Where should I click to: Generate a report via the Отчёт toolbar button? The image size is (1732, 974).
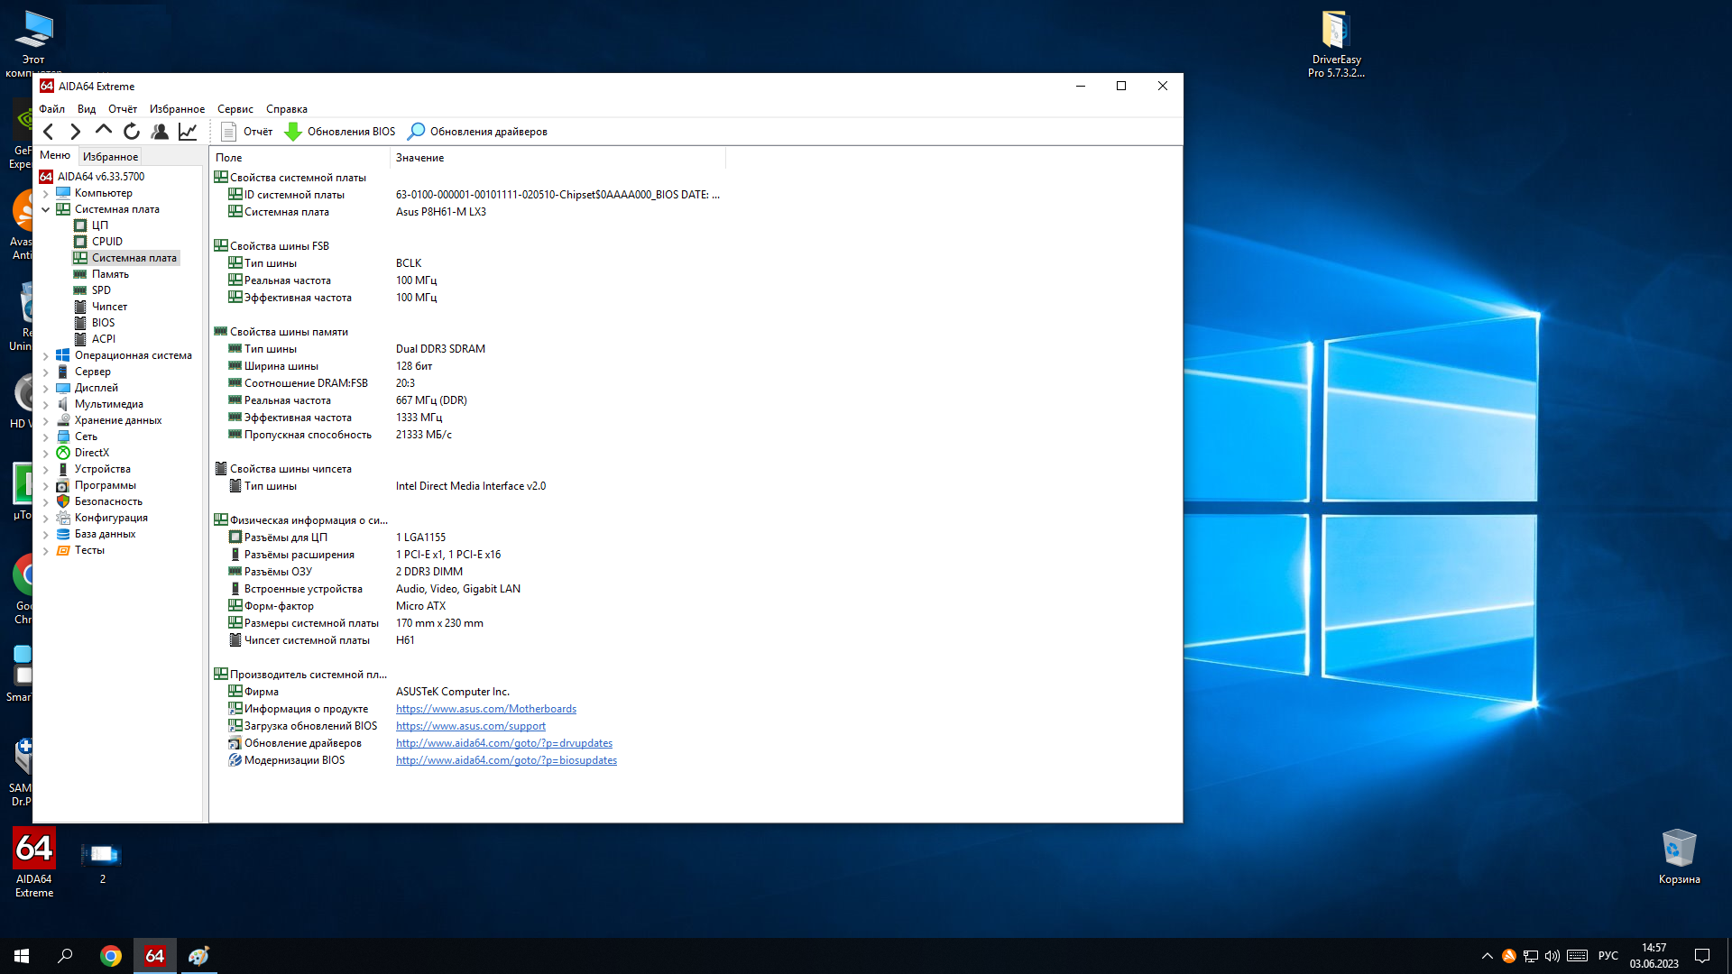tap(247, 132)
